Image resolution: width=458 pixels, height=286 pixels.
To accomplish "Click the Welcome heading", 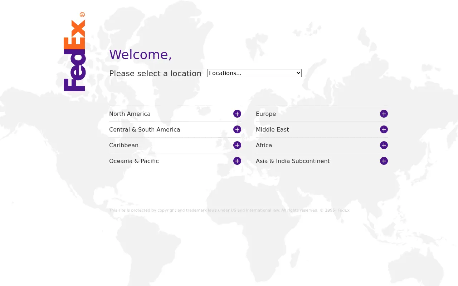I will (x=141, y=54).
